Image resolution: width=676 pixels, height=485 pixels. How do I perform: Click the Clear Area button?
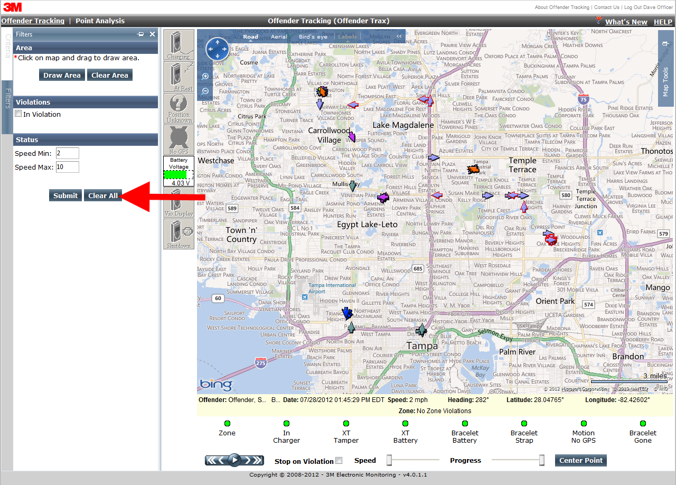[110, 75]
